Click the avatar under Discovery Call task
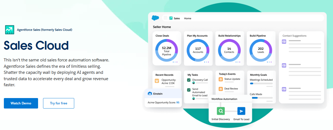This screenshot has width=333, height=130. pyautogui.click(x=194, y=83)
